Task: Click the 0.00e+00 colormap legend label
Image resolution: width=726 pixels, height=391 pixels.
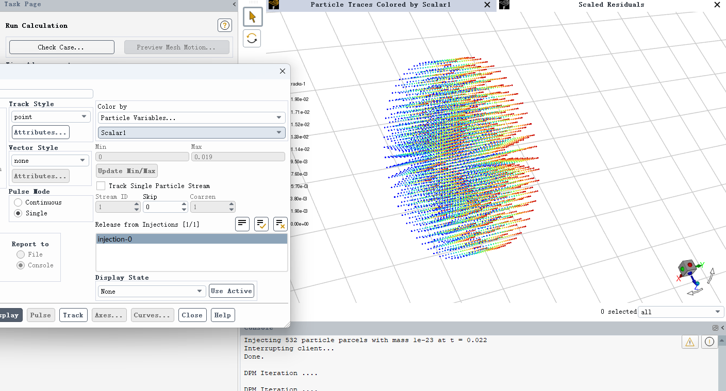Action: [300, 224]
